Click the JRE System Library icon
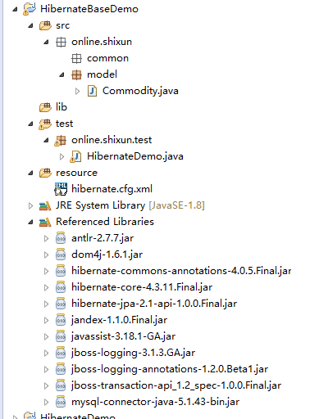Screen dimensions: 319x419 click(45, 205)
